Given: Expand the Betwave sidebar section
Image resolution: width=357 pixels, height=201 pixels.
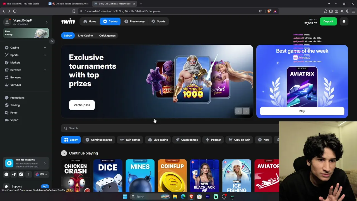Looking at the screenshot, I should 45,70.
